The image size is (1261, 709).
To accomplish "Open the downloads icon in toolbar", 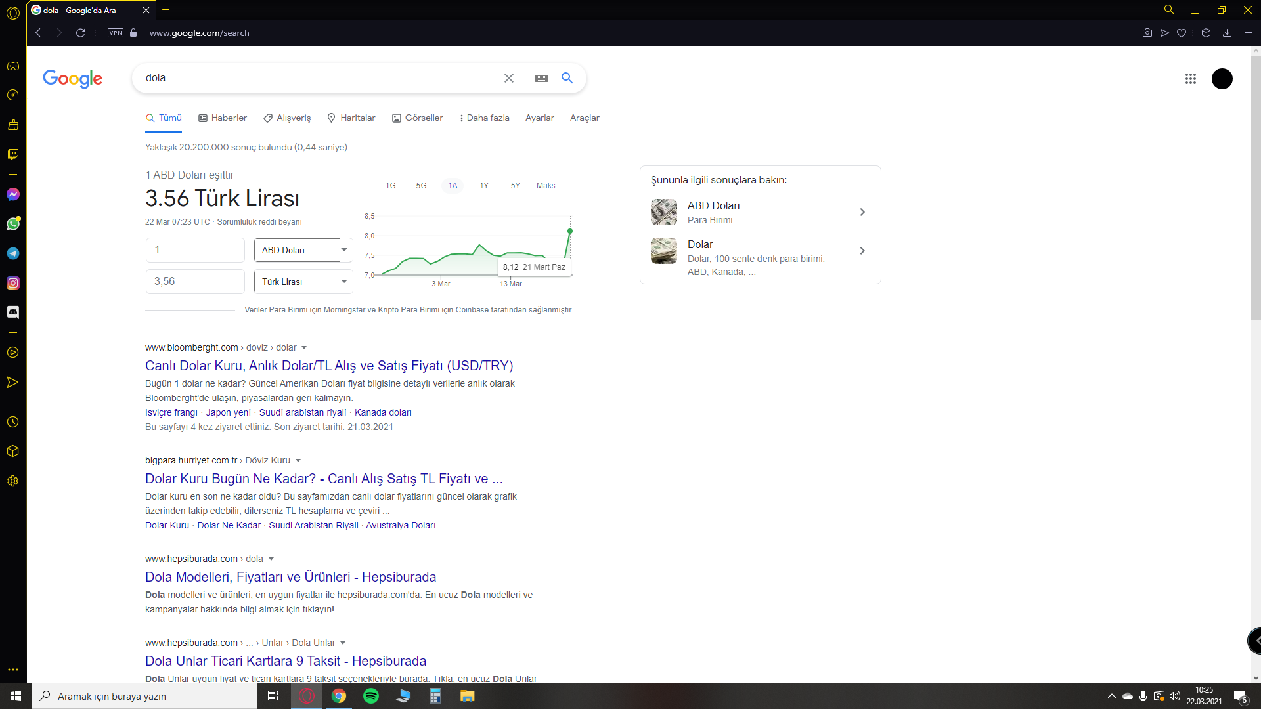I will tap(1227, 33).
